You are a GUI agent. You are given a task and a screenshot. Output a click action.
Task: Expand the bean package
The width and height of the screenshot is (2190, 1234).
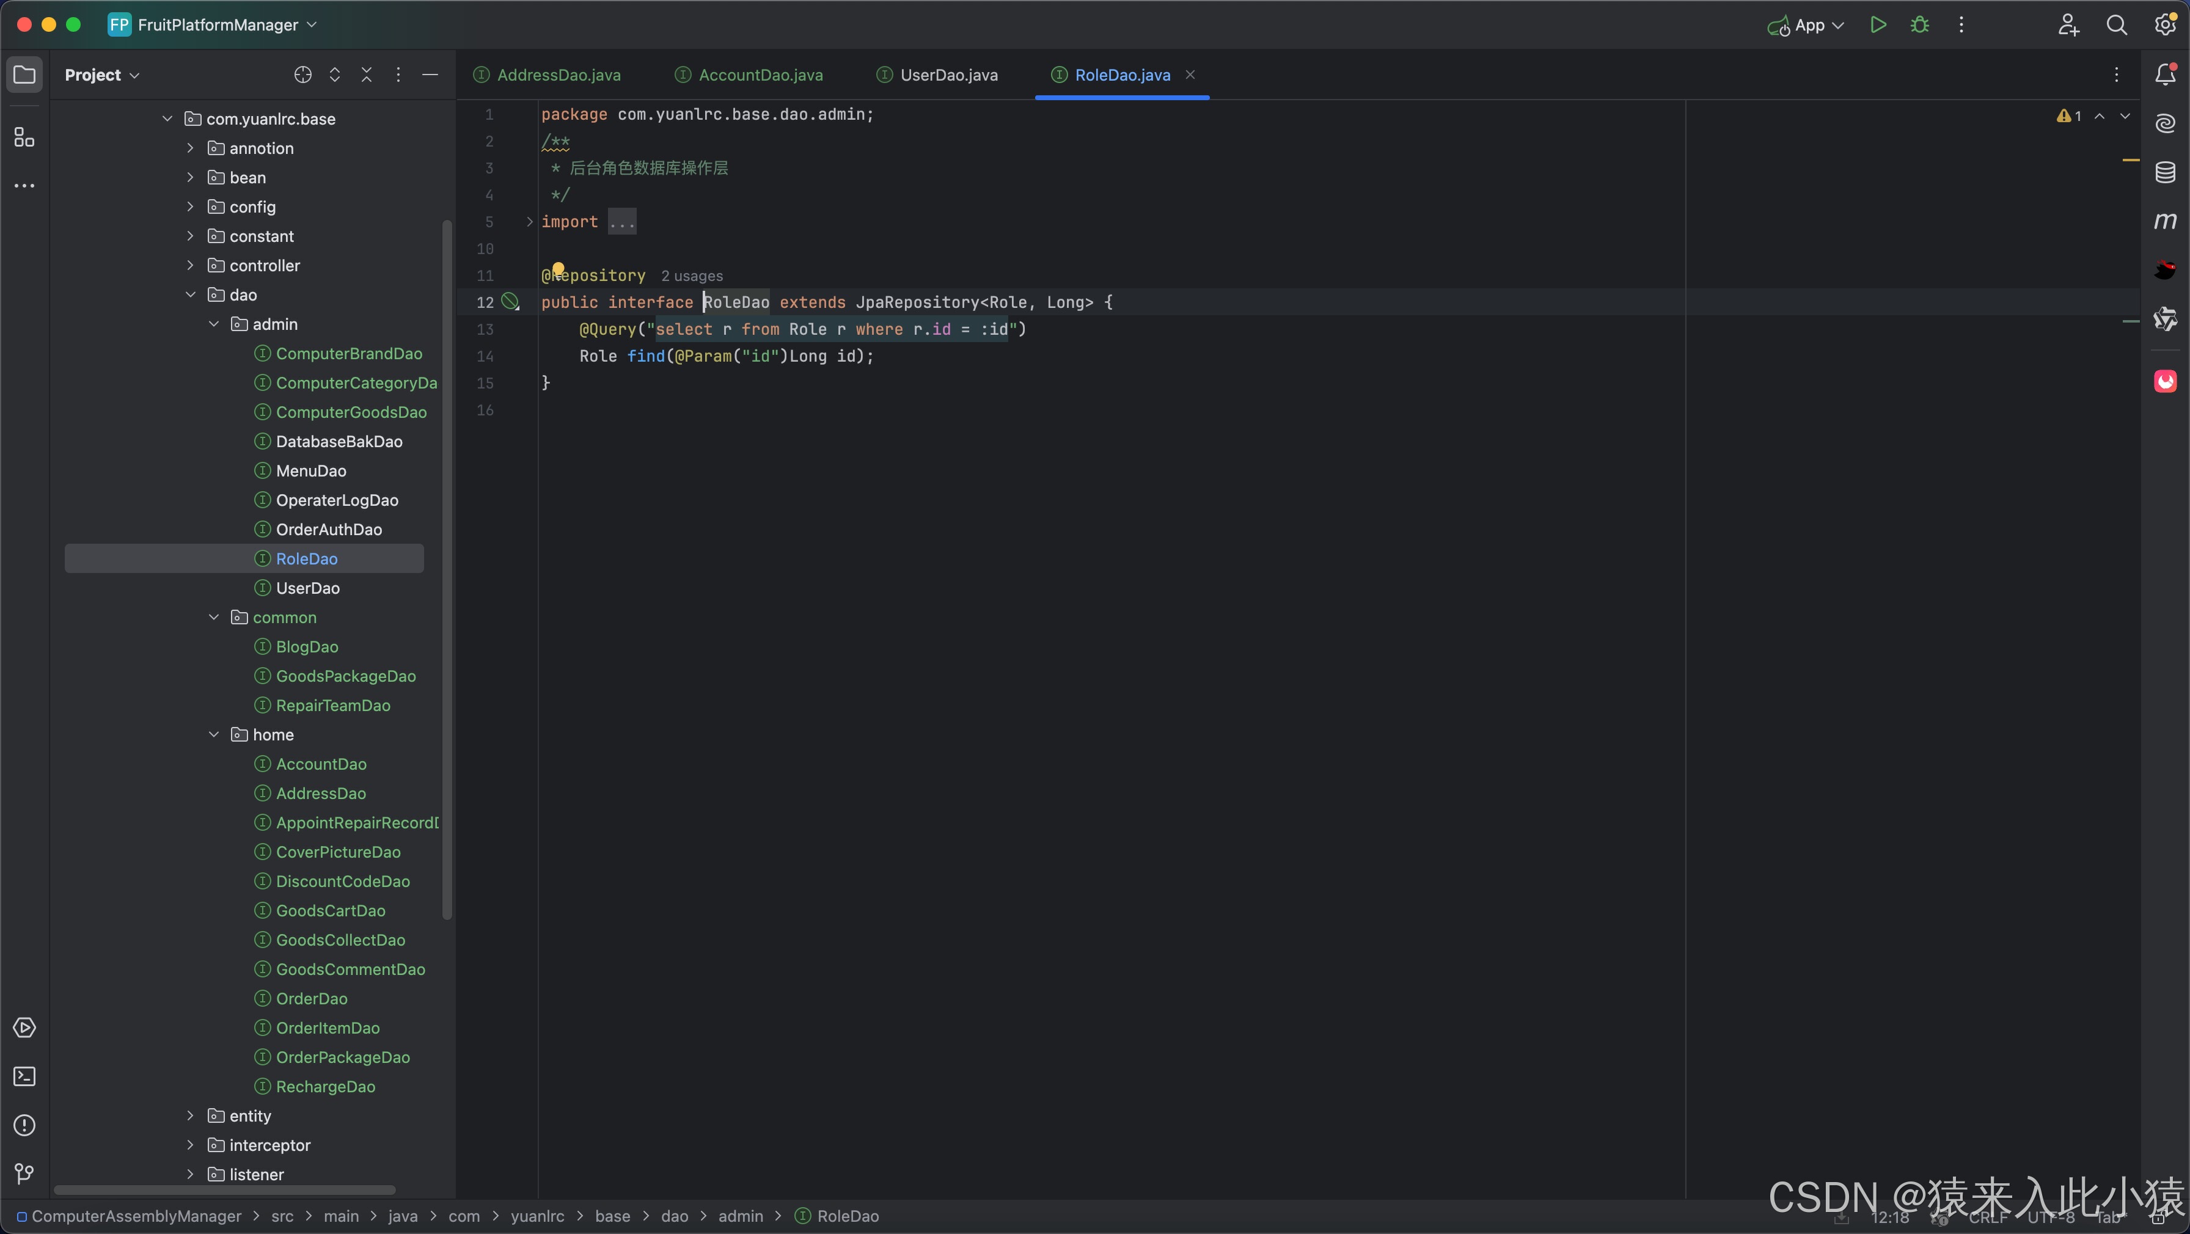click(191, 178)
